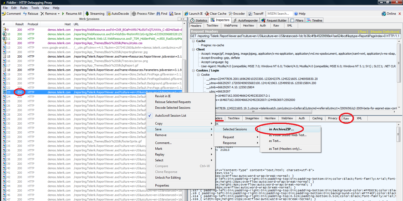Expand the context menu Remove submenu
Image resolution: width=403 pixels, height=201 pixels.
pyautogui.click(x=180, y=135)
